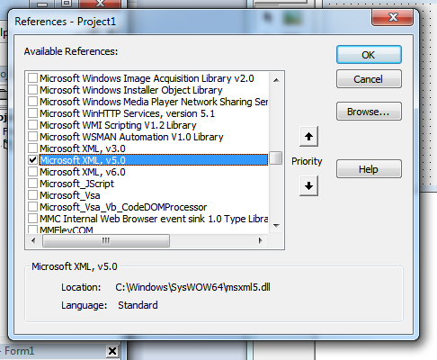The width and height of the screenshot is (437, 360).
Task: Close the Form1 window tab
Action: coord(112,351)
